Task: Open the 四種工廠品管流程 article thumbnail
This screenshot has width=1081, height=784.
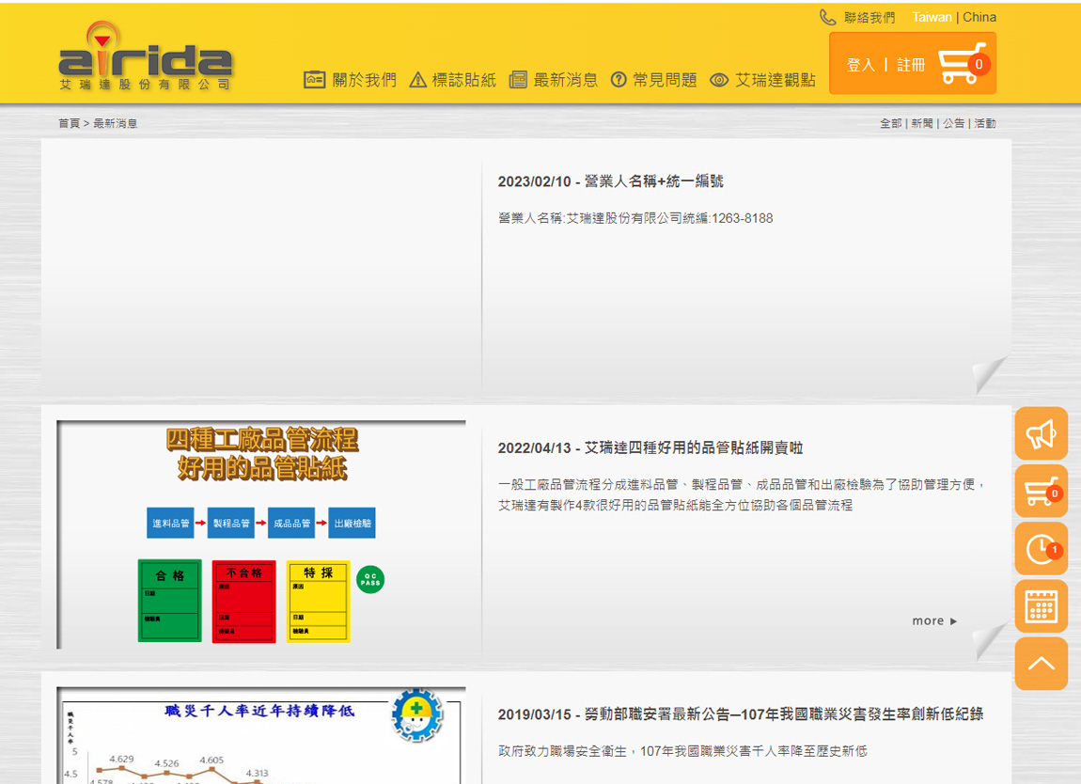Action: pyautogui.click(x=261, y=534)
